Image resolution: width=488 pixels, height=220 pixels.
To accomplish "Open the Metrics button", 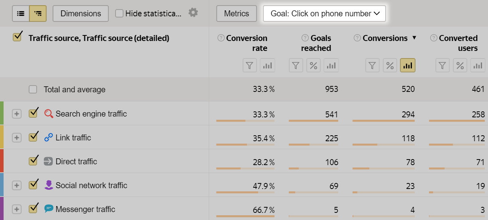I will click(237, 14).
